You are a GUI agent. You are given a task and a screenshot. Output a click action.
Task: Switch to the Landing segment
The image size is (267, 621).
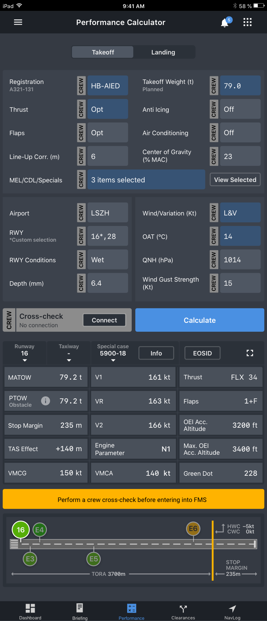pos(163,52)
